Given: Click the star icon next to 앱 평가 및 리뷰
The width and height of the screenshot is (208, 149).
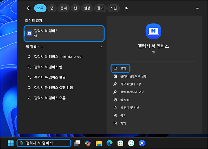Looking at the screenshot, I should pyautogui.click(x=115, y=108).
